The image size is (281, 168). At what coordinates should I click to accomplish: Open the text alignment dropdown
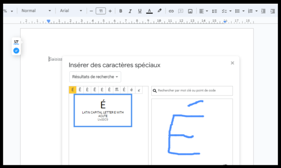[204, 11]
